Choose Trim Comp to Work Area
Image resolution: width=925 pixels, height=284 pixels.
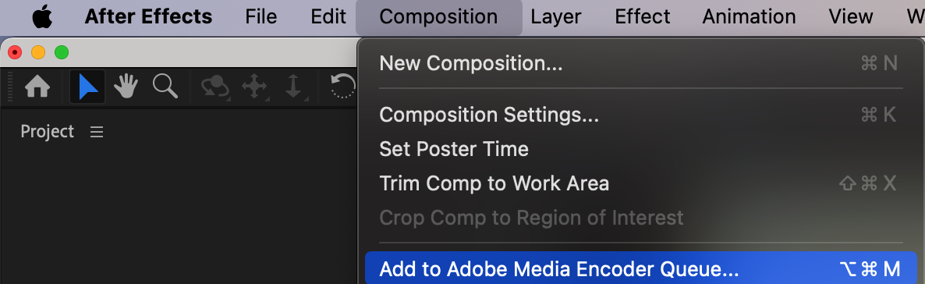[640, 183]
